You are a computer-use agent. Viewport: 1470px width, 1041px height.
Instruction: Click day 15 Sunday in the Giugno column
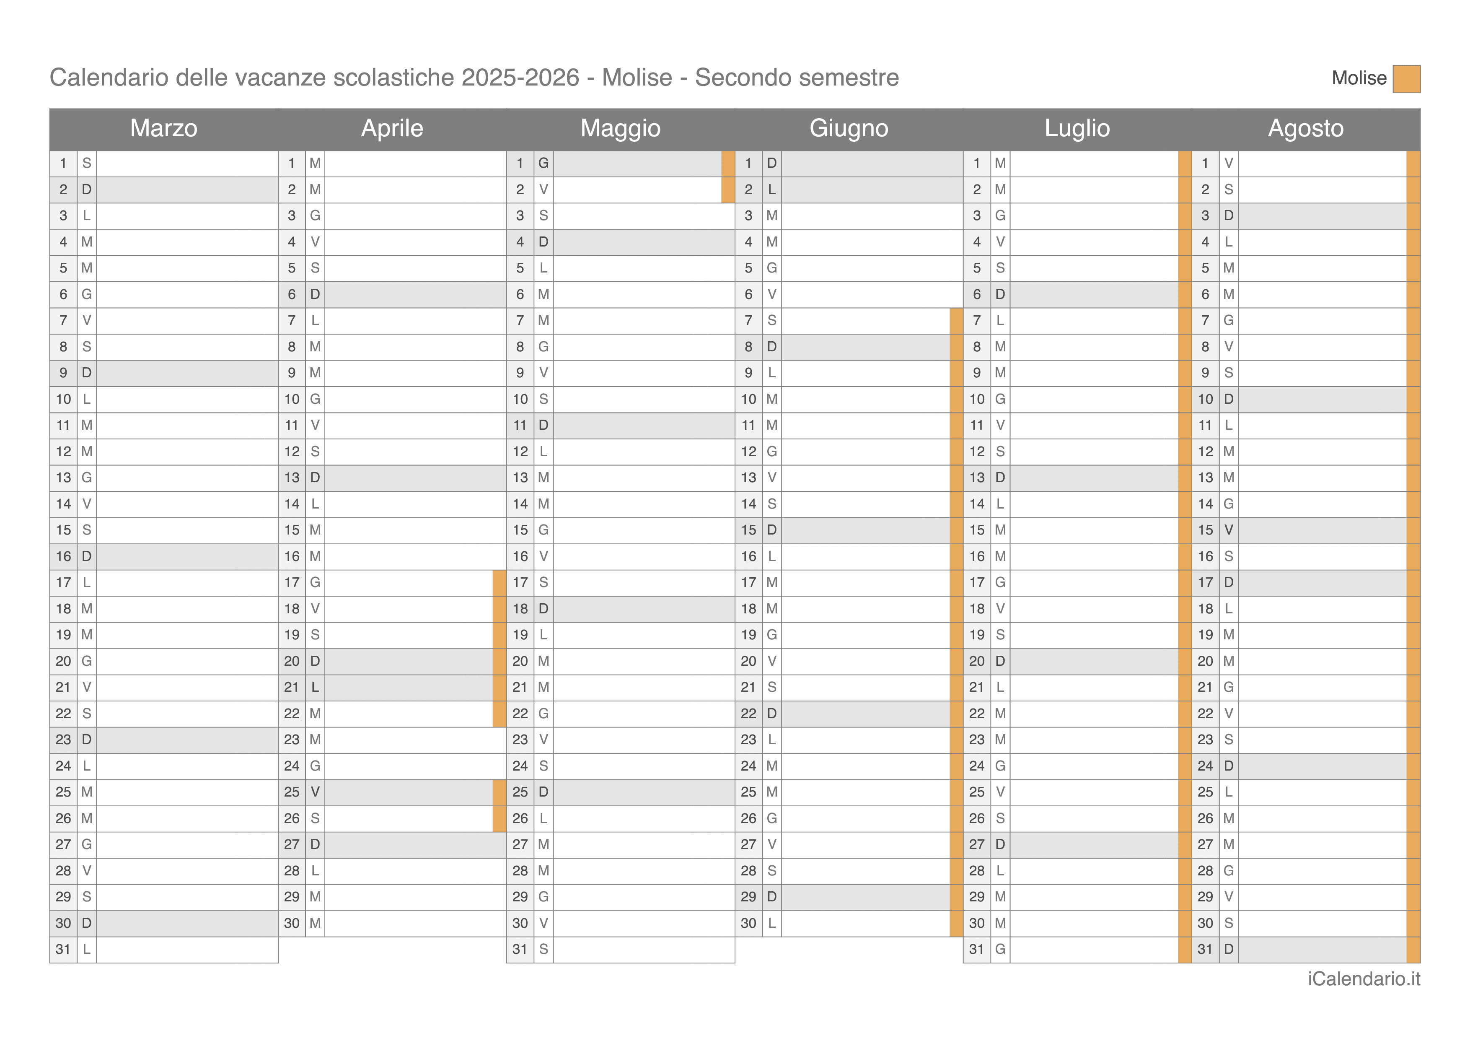click(x=849, y=530)
